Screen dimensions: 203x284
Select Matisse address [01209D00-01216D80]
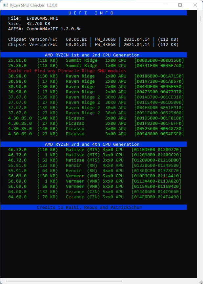(x=156, y=160)
